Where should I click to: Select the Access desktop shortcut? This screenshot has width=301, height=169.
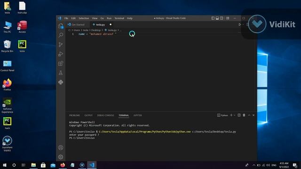(22, 27)
